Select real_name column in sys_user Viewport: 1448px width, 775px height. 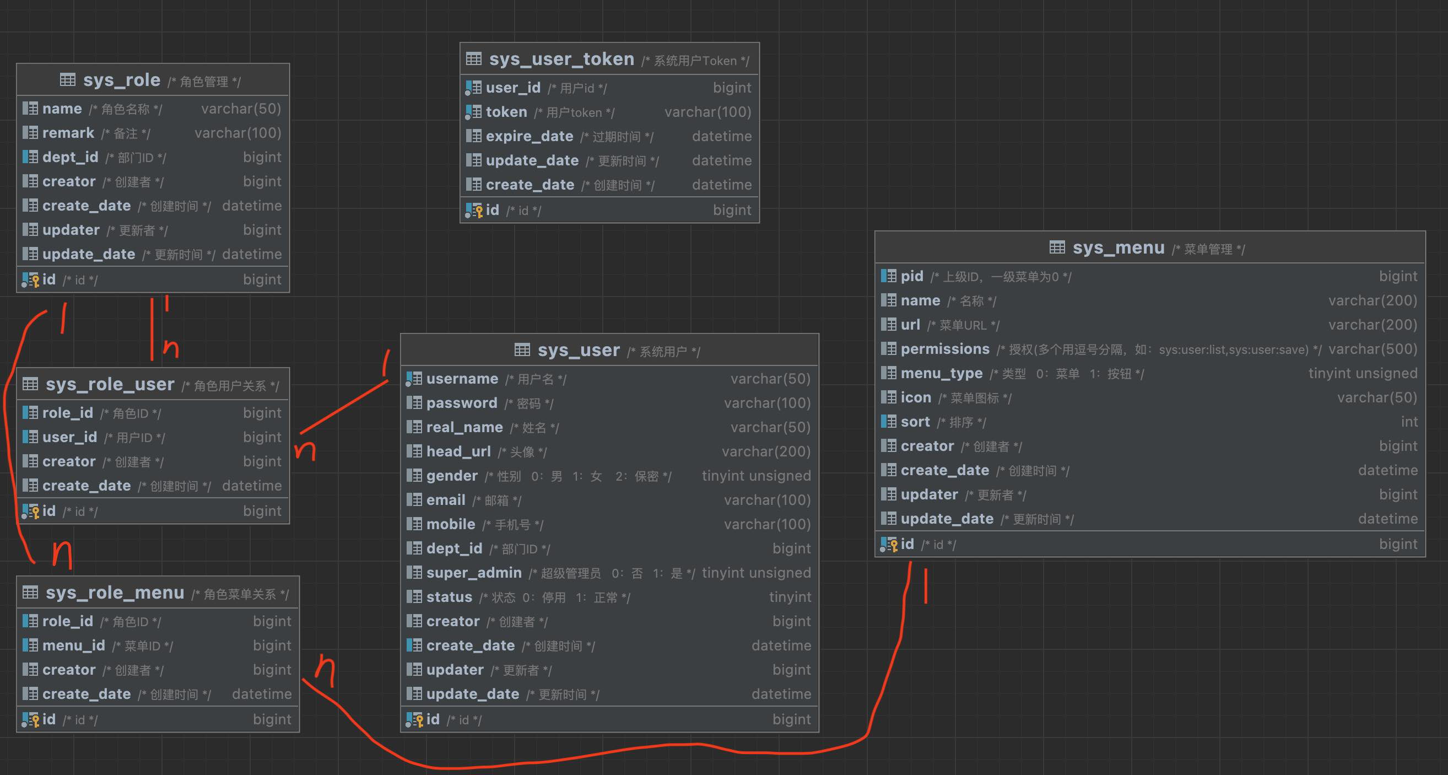click(x=609, y=427)
